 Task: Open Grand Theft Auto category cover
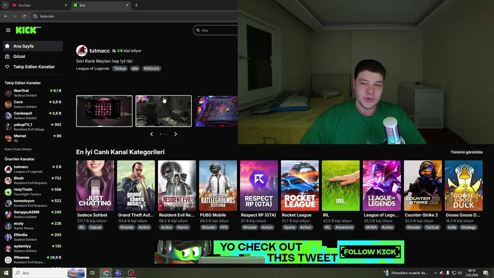(x=136, y=185)
